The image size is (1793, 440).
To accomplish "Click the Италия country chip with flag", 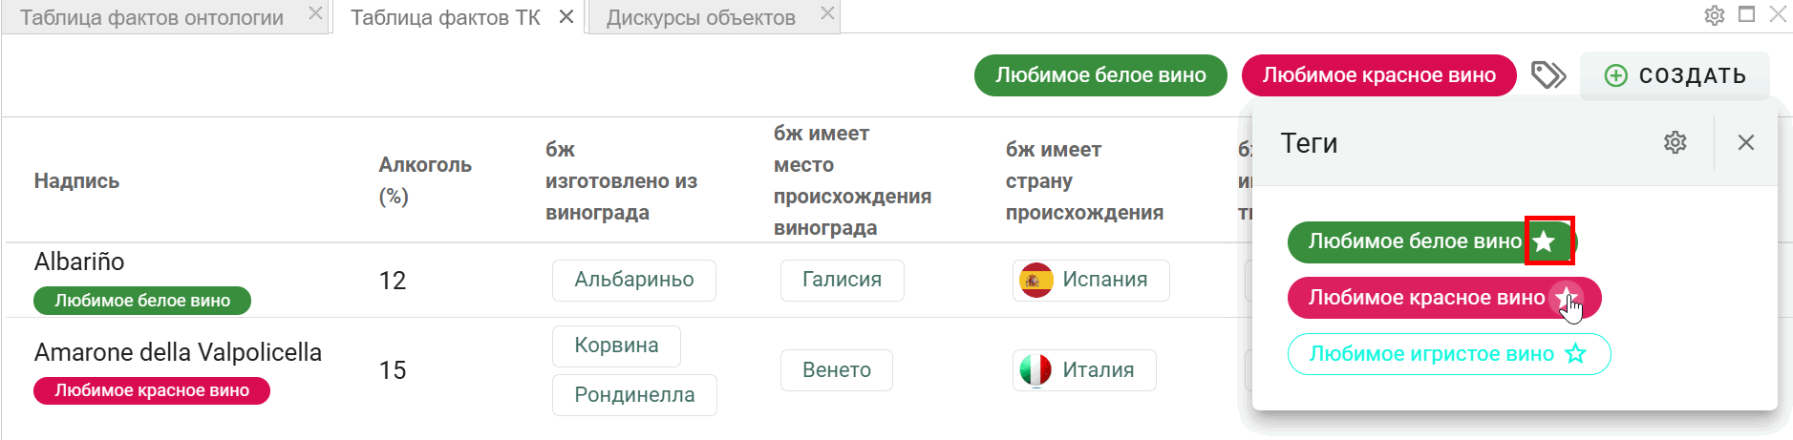I will click(1084, 370).
